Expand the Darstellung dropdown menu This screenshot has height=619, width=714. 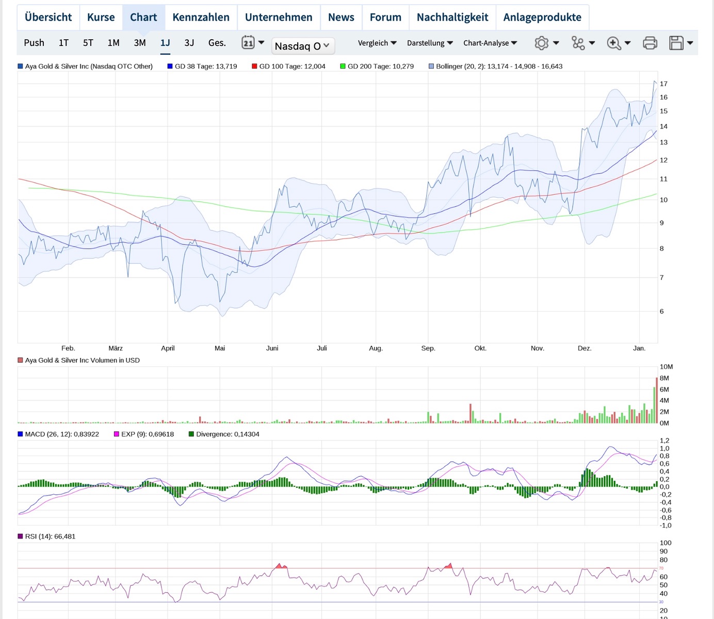click(430, 43)
